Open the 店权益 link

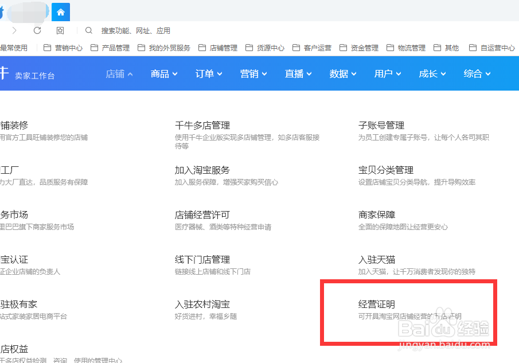pos(14,349)
